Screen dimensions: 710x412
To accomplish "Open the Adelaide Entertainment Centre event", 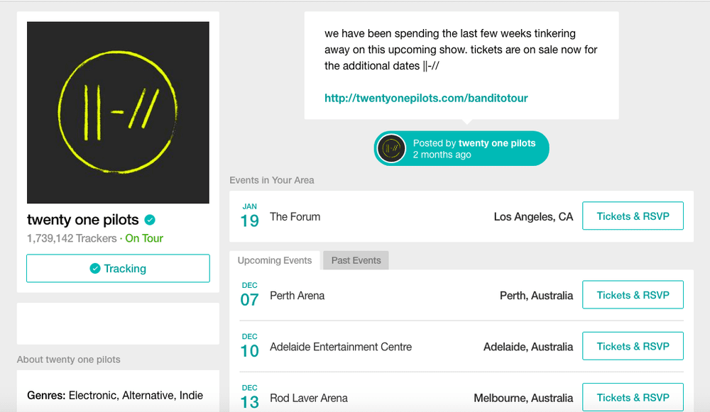I will [341, 347].
